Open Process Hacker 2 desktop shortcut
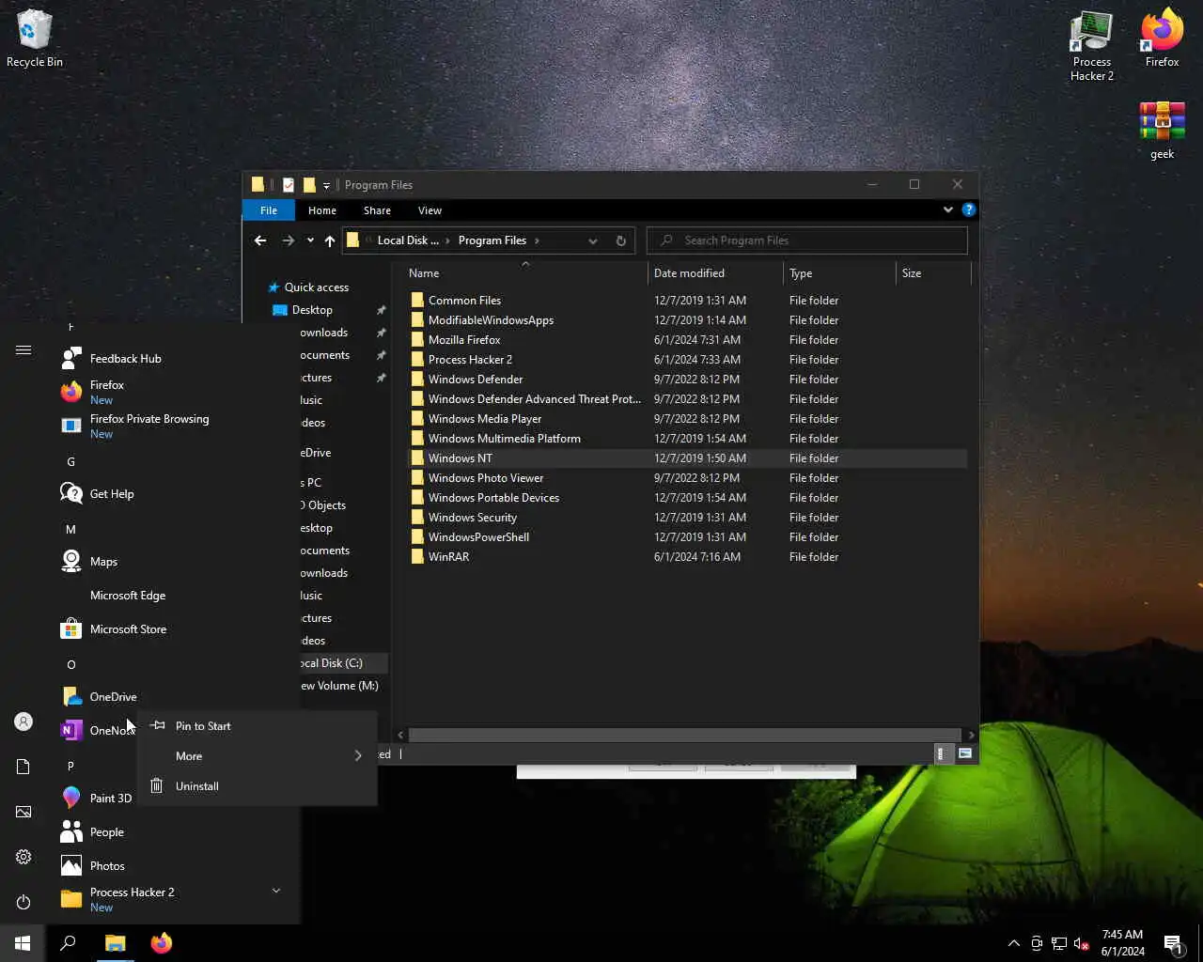 (1091, 47)
